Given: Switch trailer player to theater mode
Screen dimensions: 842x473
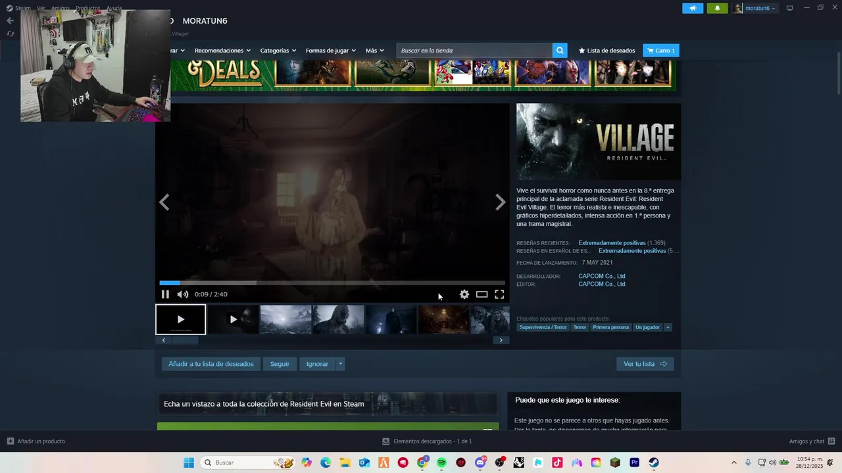Looking at the screenshot, I should coord(482,294).
